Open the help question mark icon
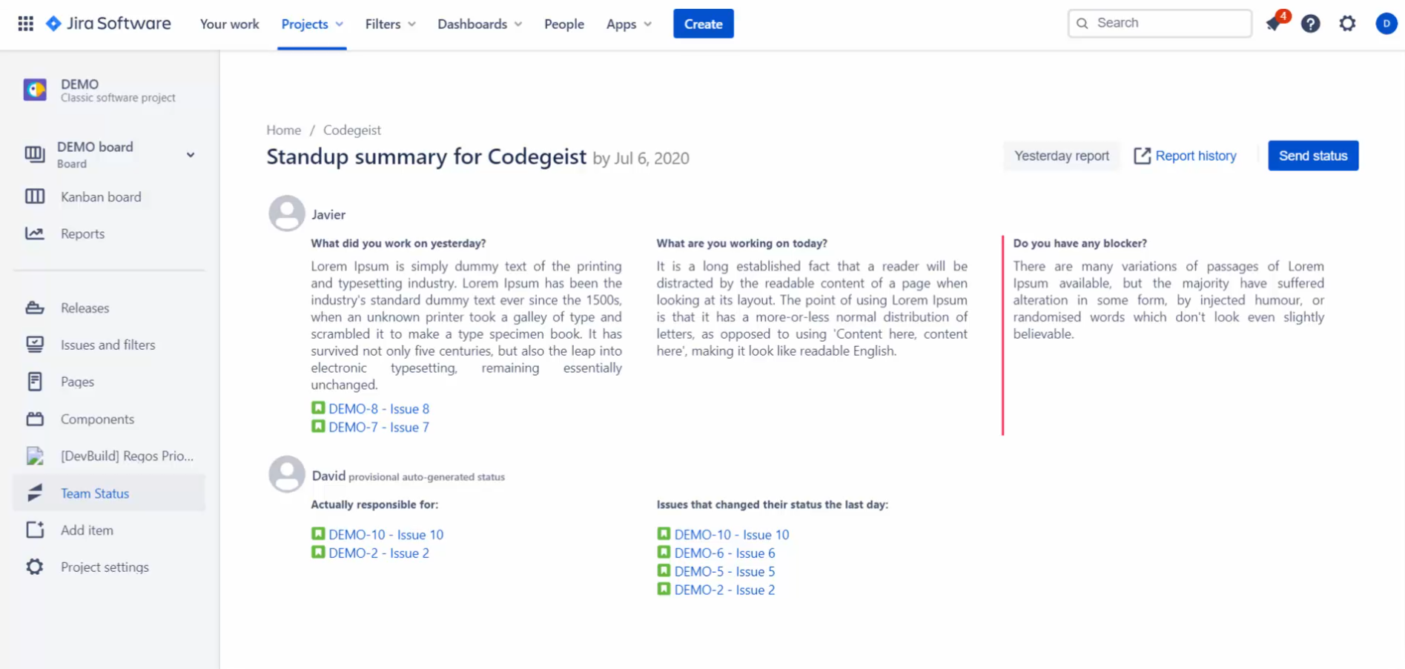This screenshot has width=1405, height=669. tap(1311, 24)
